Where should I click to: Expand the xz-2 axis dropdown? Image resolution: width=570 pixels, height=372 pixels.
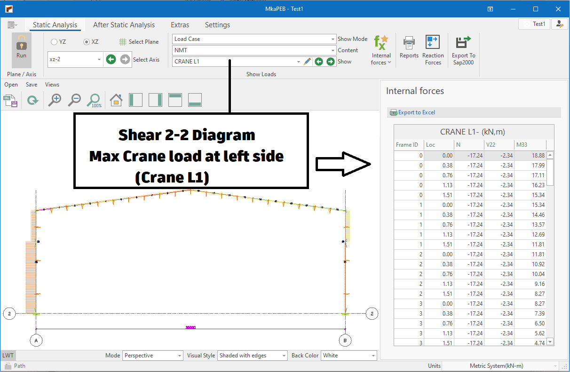(x=99, y=60)
